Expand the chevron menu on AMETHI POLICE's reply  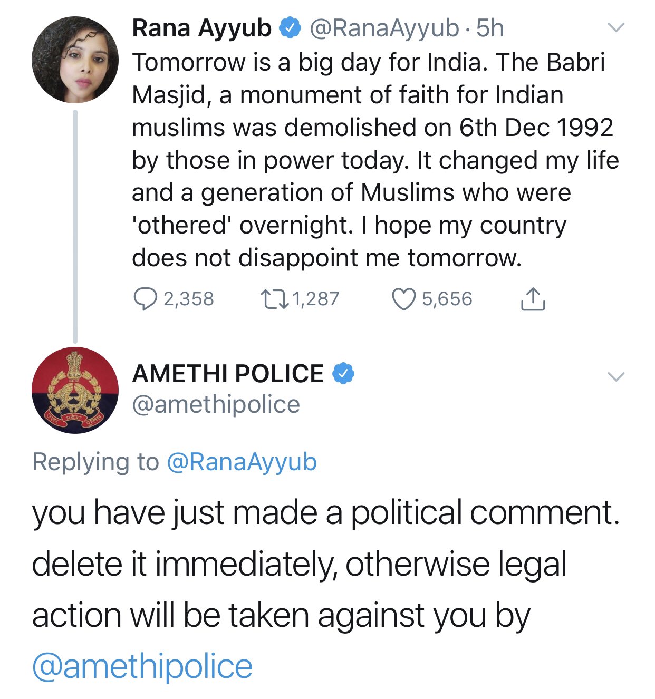coord(616,376)
